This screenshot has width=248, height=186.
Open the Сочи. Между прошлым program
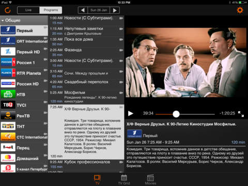click(x=86, y=73)
